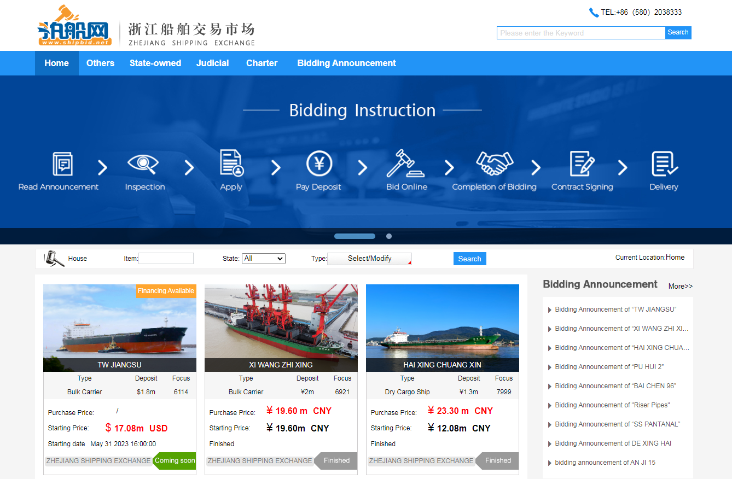The image size is (732, 479).
Task: Focus the Item text input field
Action: pos(166,259)
